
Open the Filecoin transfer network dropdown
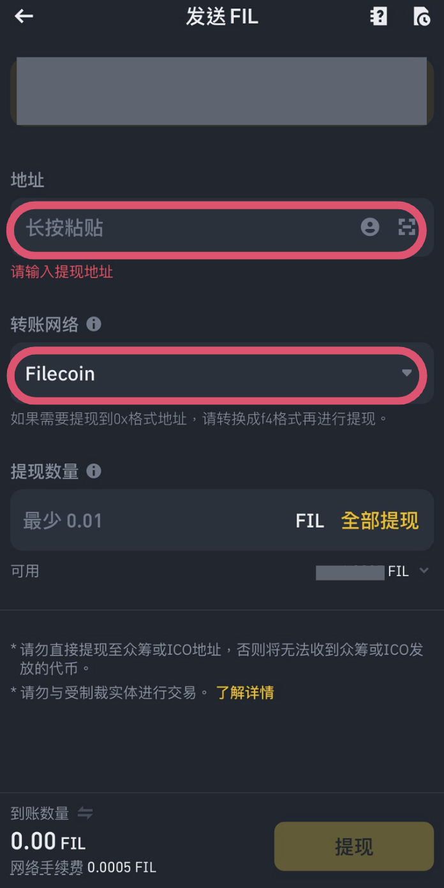221,375
